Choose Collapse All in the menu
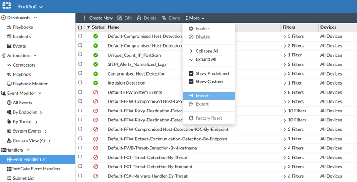Screen dimensions: 357x182 207,51
